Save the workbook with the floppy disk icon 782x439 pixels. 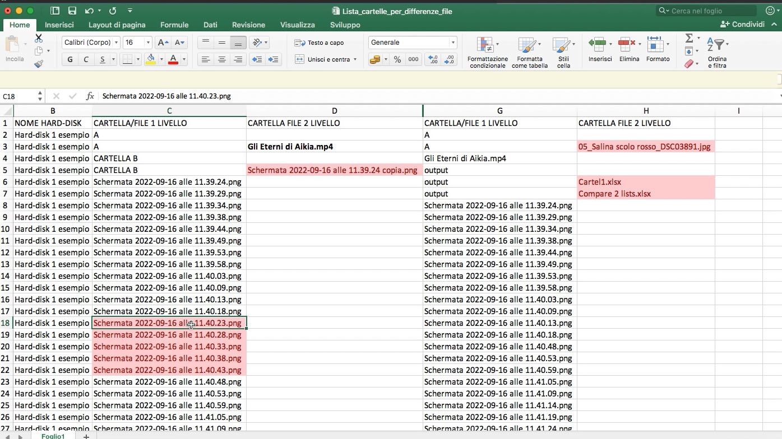tap(72, 11)
